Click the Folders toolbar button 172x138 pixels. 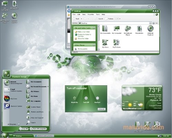coord(109,19)
